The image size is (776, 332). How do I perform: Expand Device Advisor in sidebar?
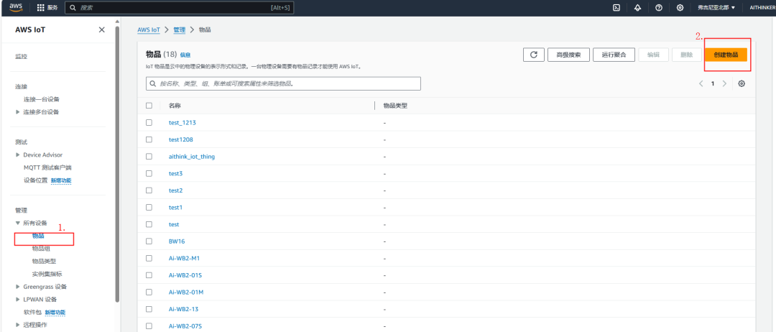[x=18, y=155]
